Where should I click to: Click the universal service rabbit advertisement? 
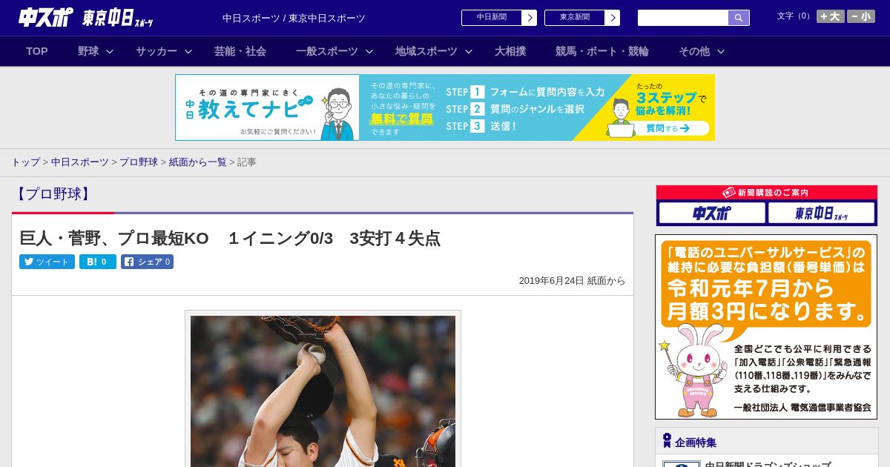click(x=766, y=327)
